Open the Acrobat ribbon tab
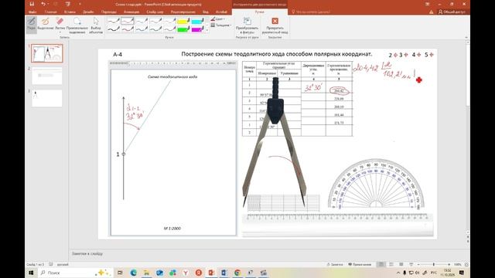 point(221,12)
